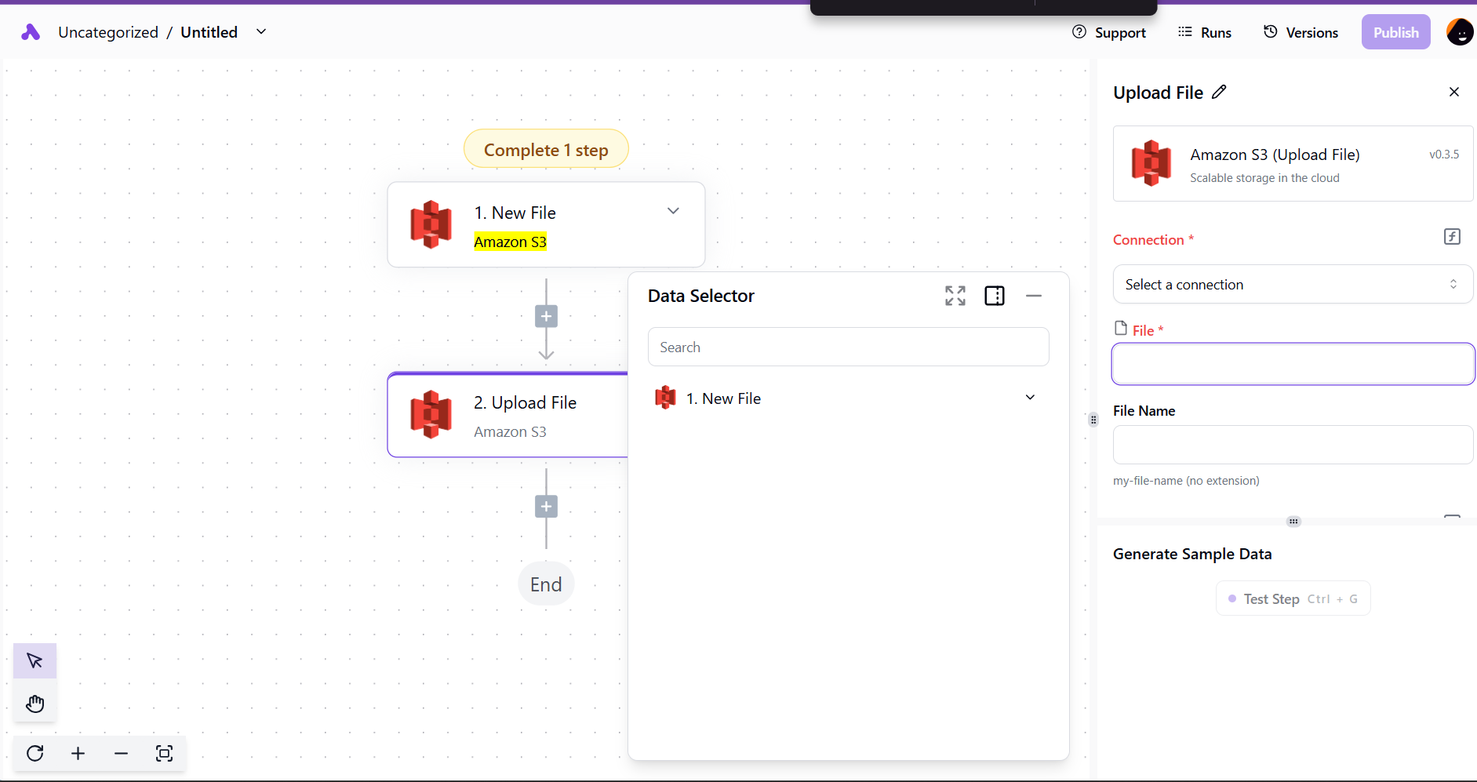Zoom in on the canvas

(78, 754)
